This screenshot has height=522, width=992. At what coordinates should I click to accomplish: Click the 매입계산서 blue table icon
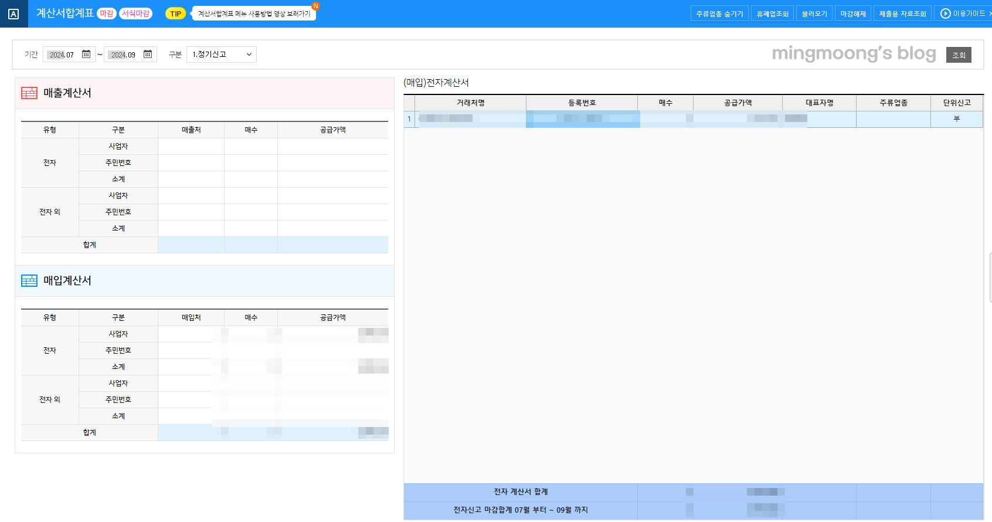(x=29, y=280)
